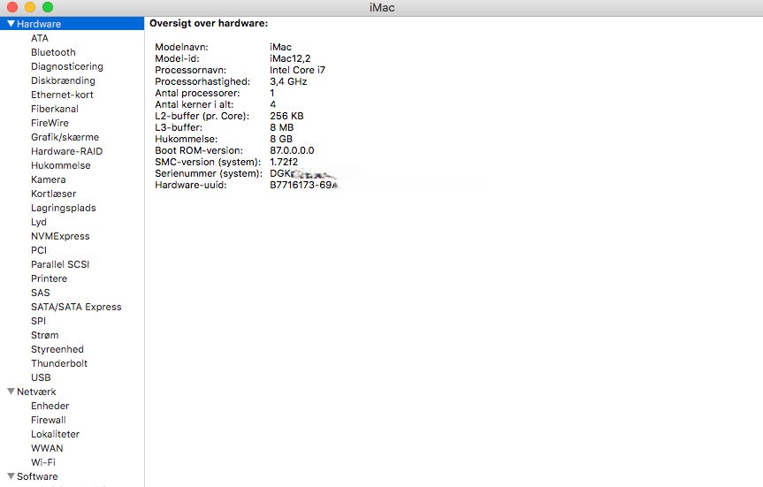The height and width of the screenshot is (487, 763).
Task: Show Lagringsplads information
Action: (64, 208)
